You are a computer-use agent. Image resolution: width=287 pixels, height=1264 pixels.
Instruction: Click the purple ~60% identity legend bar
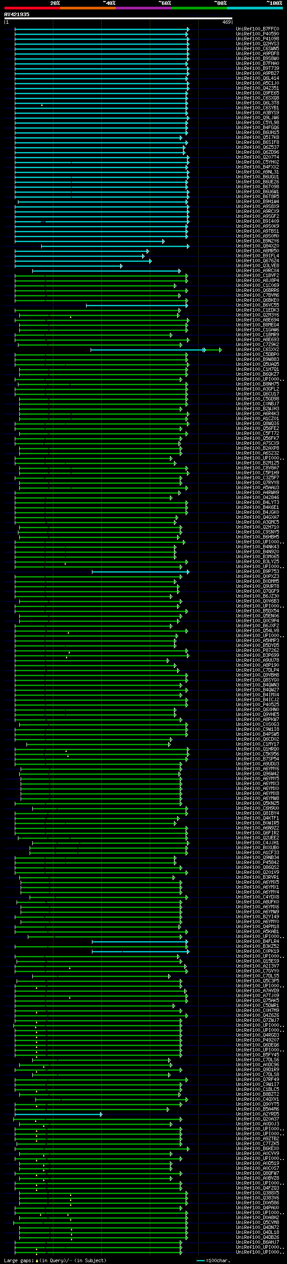tap(144, 8)
